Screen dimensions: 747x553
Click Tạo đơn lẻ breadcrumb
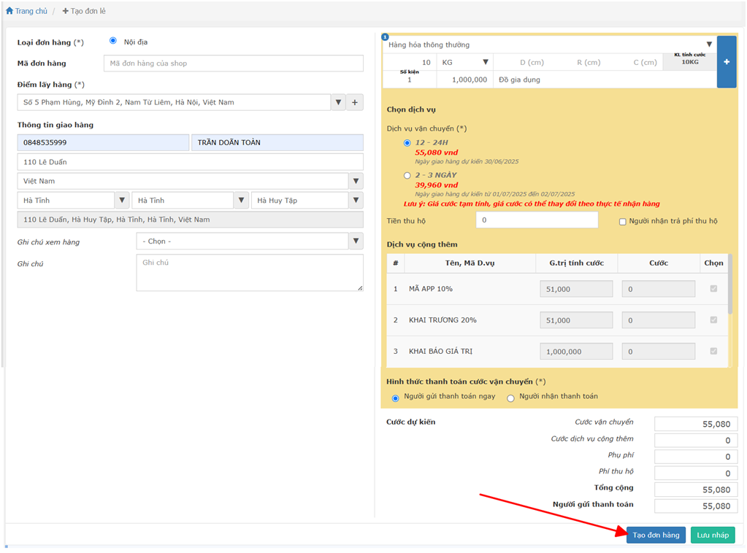pos(84,11)
